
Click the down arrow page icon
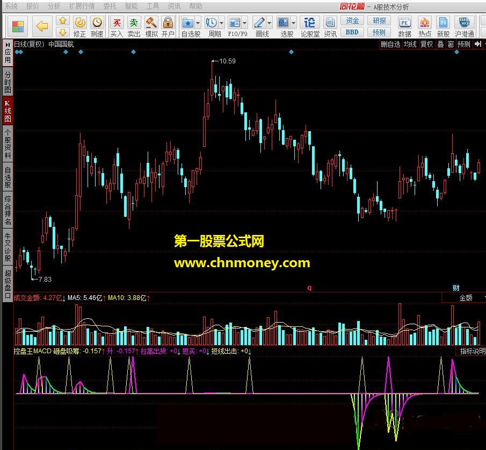click(63, 32)
